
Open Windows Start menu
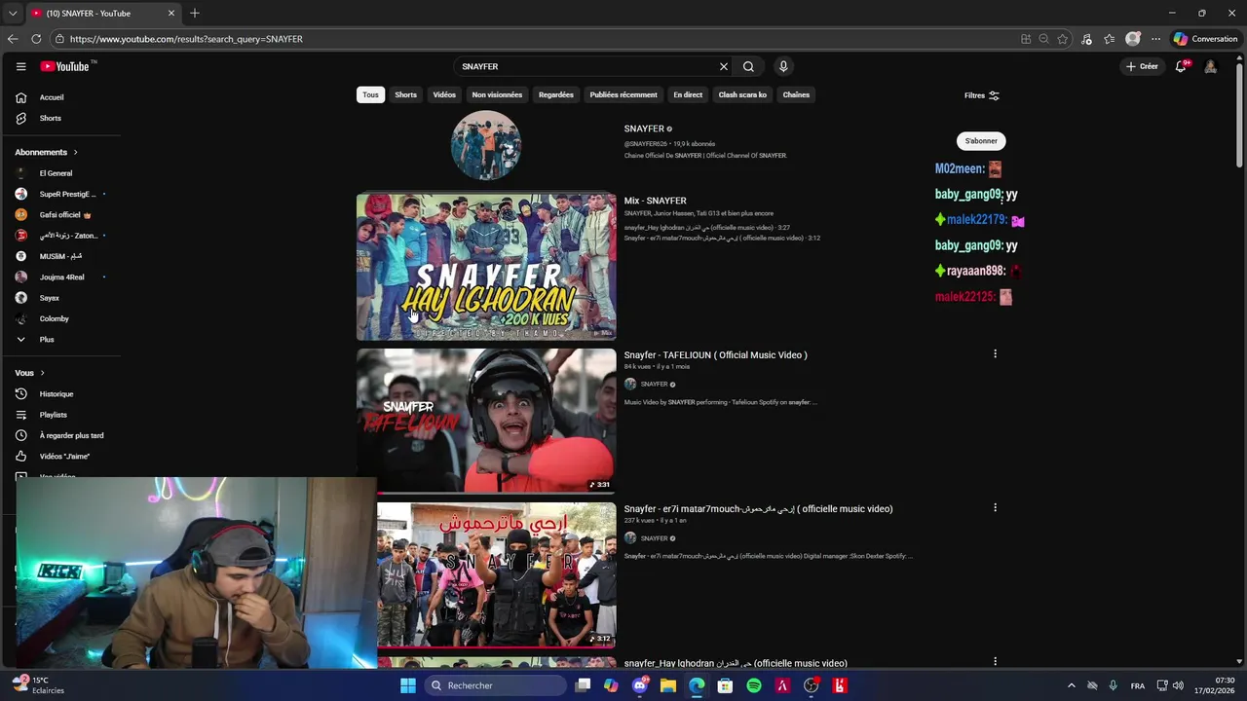coord(408,685)
